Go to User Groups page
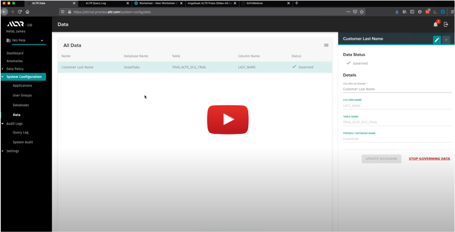 coord(22,95)
